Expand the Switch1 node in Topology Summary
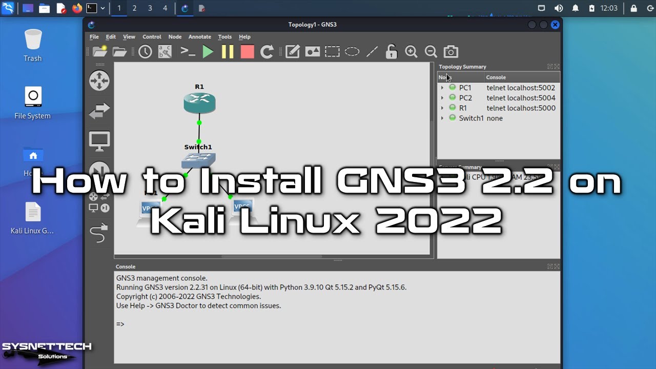This screenshot has width=656, height=369. [442, 118]
